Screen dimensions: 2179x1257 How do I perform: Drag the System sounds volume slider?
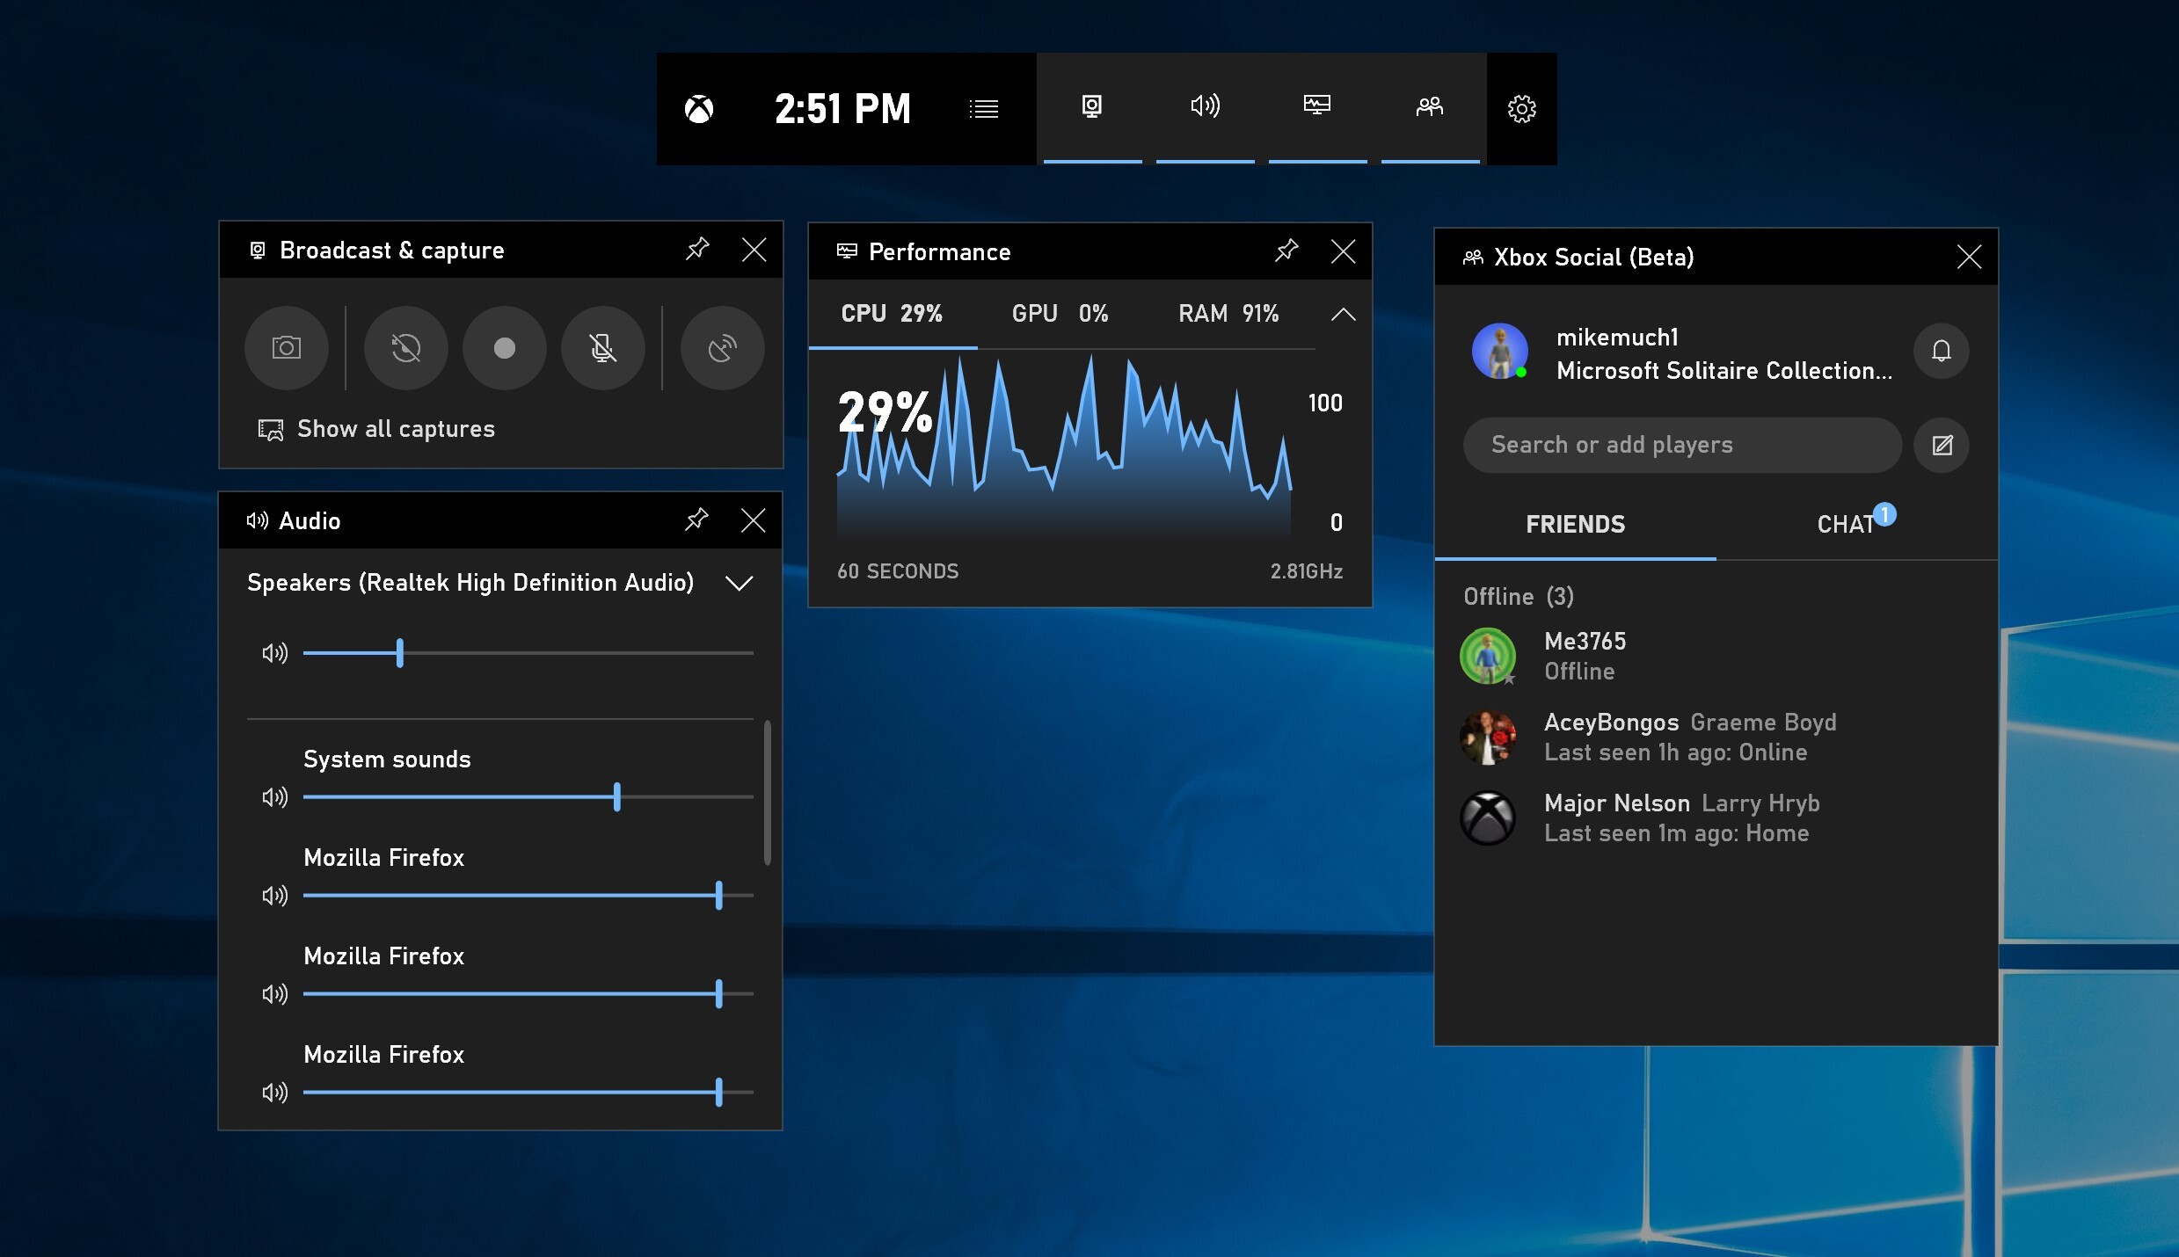coord(616,796)
